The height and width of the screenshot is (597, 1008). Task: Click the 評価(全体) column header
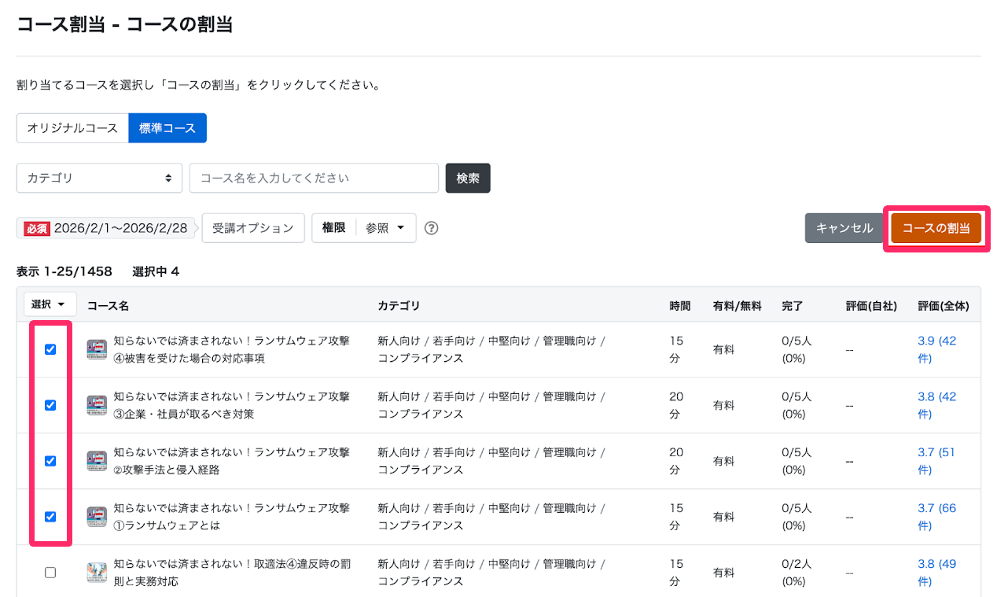944,305
